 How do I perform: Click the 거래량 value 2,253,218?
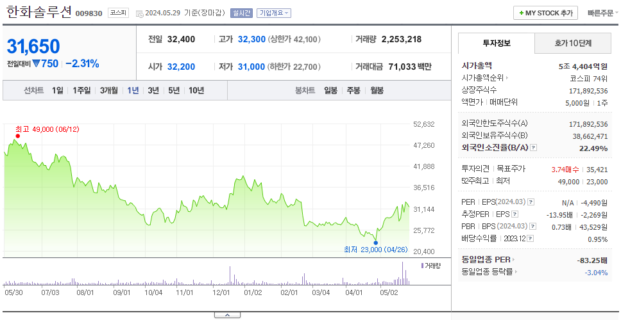click(x=402, y=40)
